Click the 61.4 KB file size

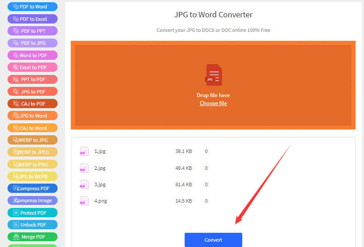click(184, 184)
